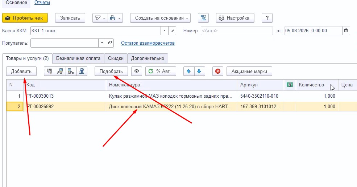Select Кулак разжимной МАЗ item cell

pos(172,96)
